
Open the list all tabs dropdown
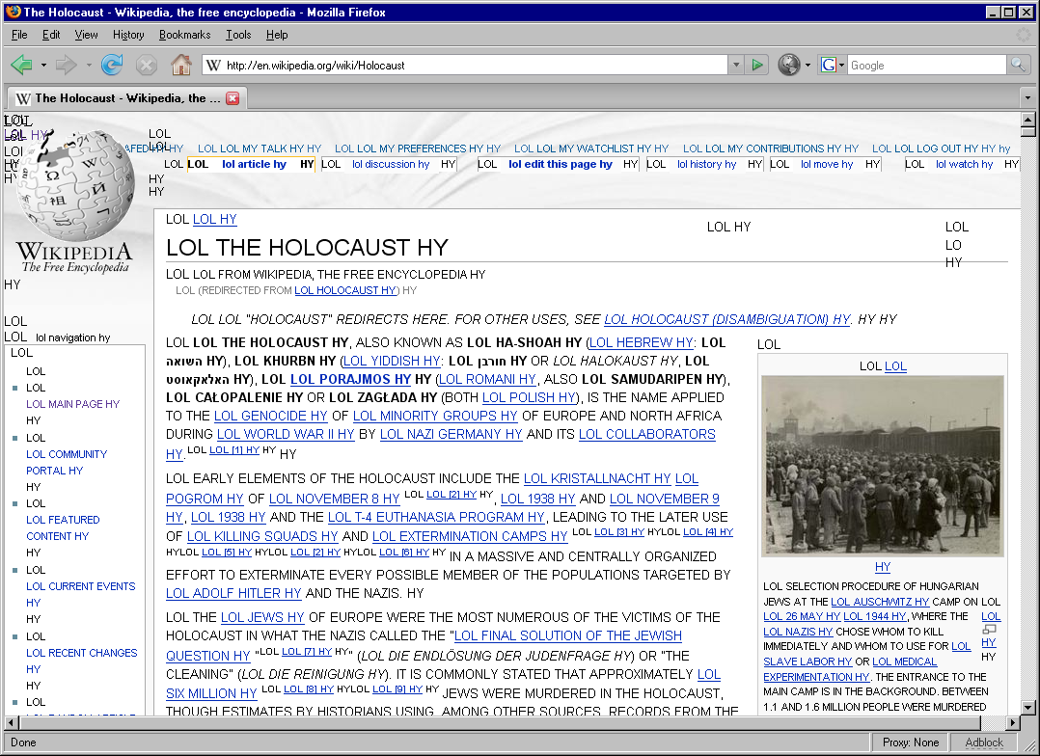[1027, 98]
